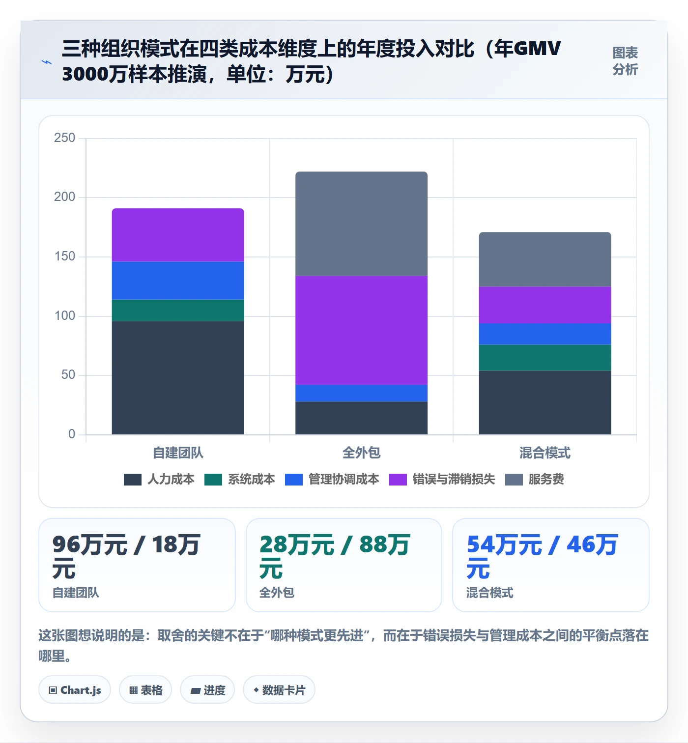The width and height of the screenshot is (688, 743).
Task: Click the 全外包 purple 错误与滞销损失 bar segment
Action: coord(361,331)
